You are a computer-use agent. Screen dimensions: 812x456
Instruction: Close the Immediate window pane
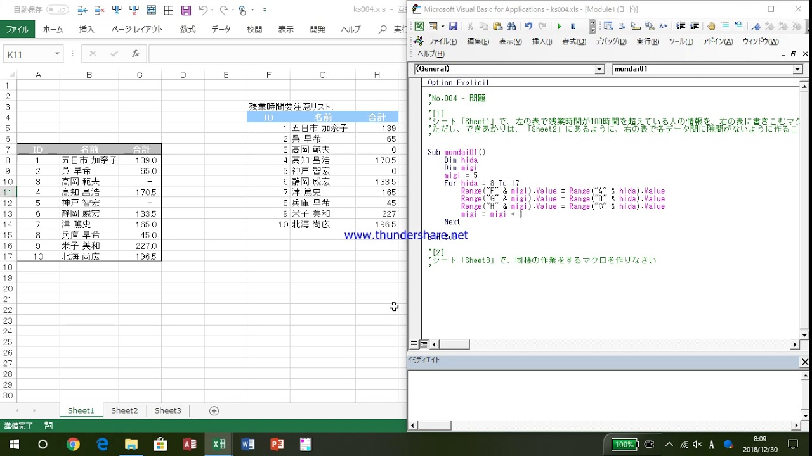click(804, 362)
